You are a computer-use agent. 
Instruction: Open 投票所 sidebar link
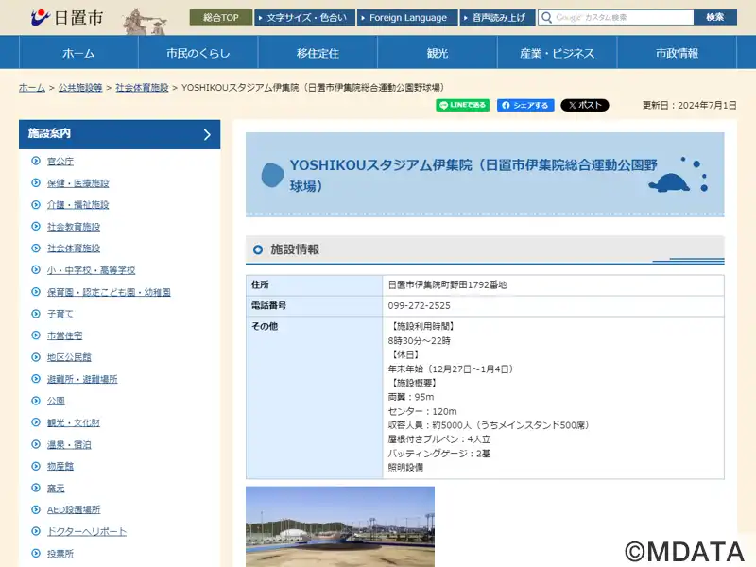point(60,554)
